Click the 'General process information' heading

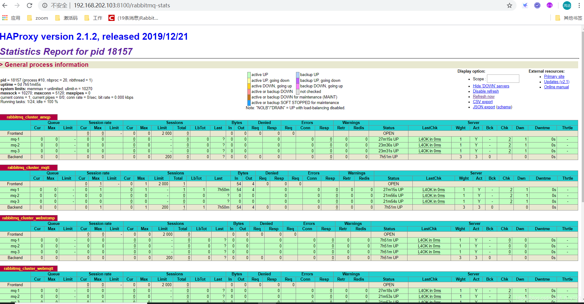coord(47,65)
